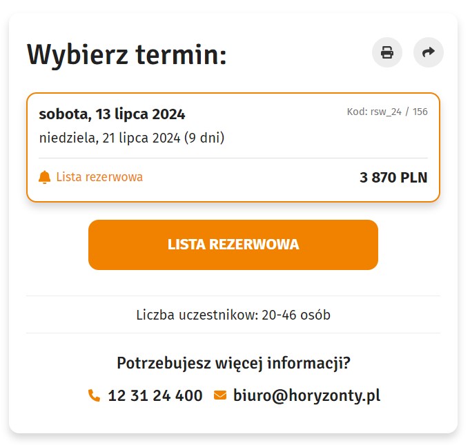The height and width of the screenshot is (445, 470).
Task: Click the divider line inside the date card
Action: click(x=235, y=159)
